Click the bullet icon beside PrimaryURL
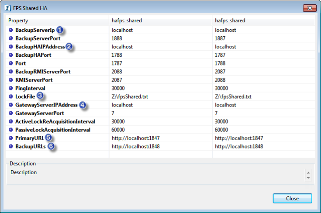Image resolution: width=321 pixels, height=213 pixels. click(x=10, y=138)
